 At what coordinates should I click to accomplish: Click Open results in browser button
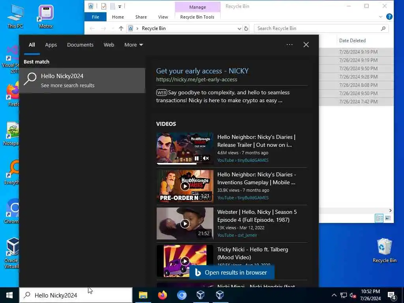(x=232, y=273)
